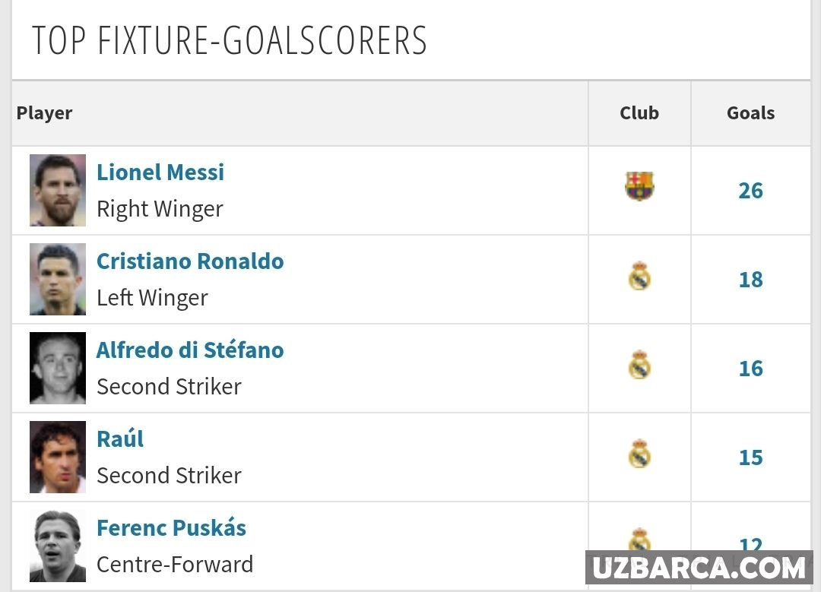Click the Real Madrid crest in Raúl's row

639,454
